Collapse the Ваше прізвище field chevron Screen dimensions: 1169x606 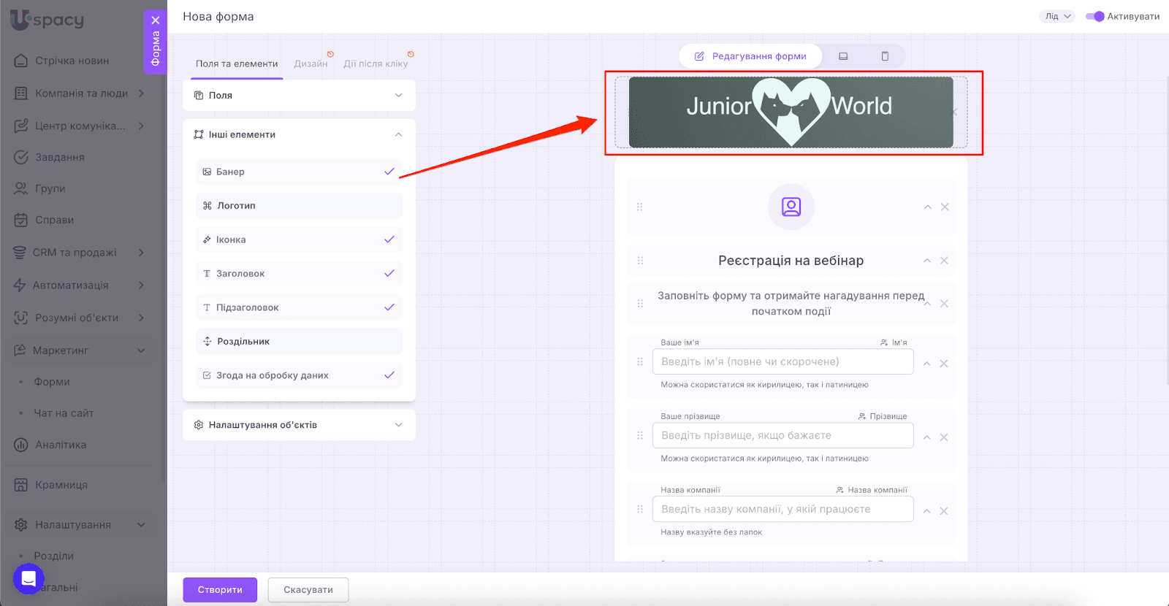click(x=926, y=437)
